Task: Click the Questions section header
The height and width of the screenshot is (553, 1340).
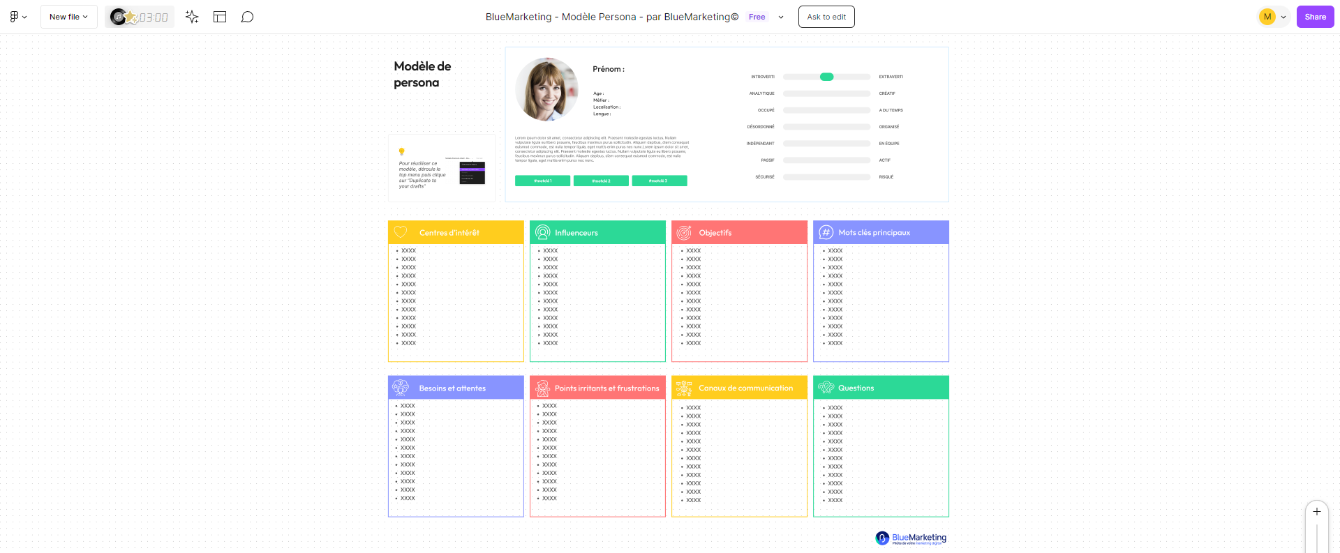Action: click(881, 388)
